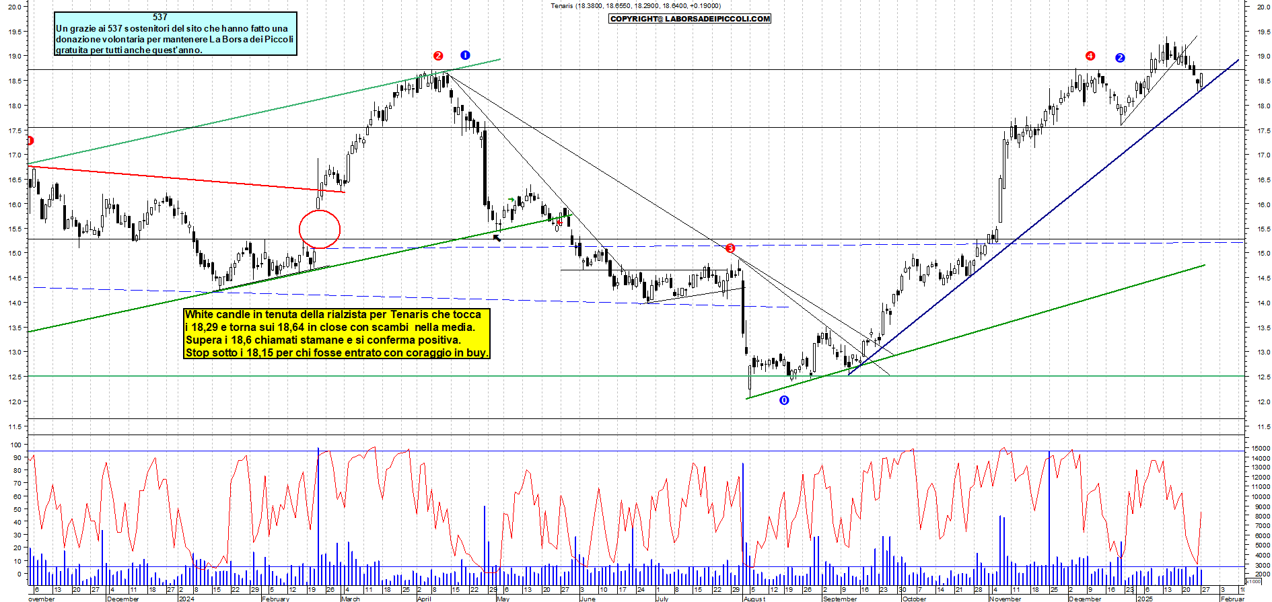Image resolution: width=1272 pixels, height=602 pixels.
Task: Click the blue wave marker 2 near December high
Action: point(1120,58)
